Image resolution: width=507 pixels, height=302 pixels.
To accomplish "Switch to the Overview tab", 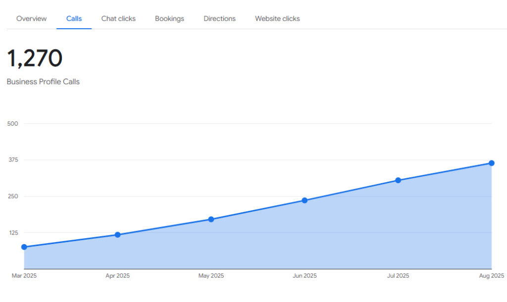I will (x=31, y=19).
